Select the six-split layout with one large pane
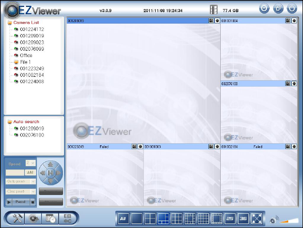Screen dimensions: 303x228 163,219
